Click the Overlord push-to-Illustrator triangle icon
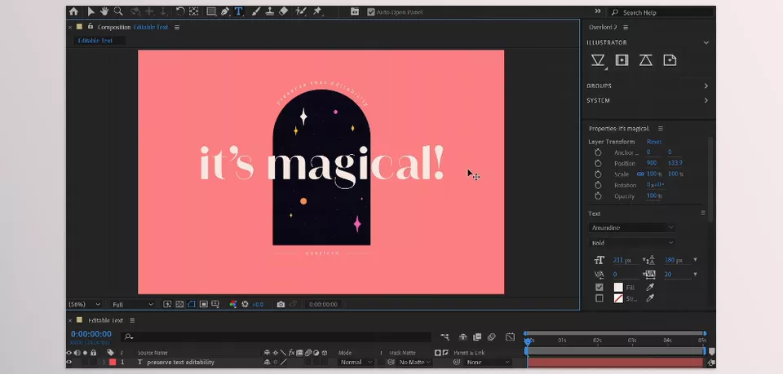 598,60
